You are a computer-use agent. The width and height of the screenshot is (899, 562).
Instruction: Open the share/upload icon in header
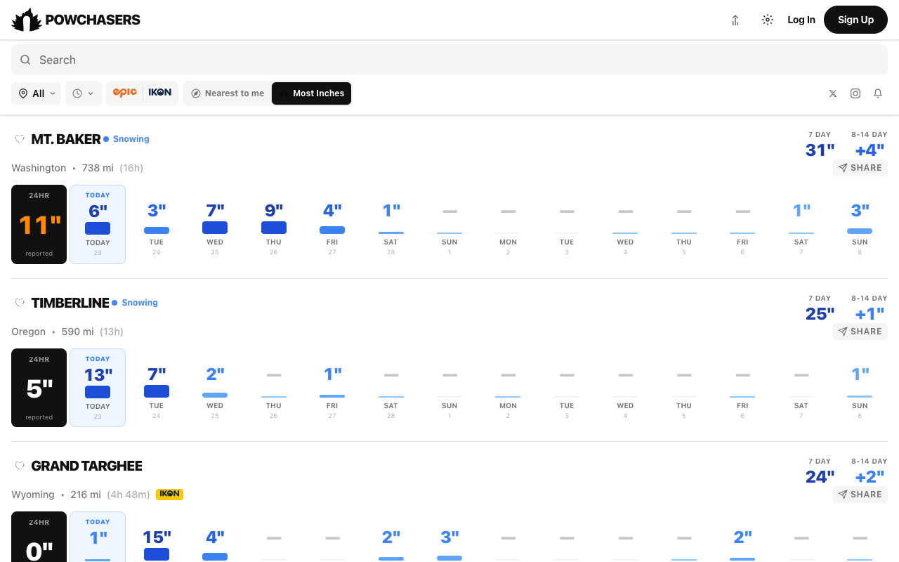(735, 20)
